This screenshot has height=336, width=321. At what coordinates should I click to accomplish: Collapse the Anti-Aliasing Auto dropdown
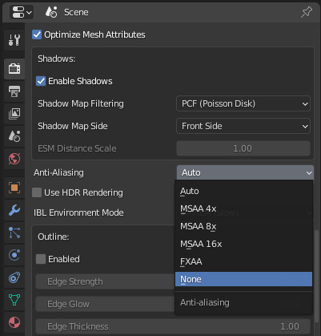click(245, 172)
